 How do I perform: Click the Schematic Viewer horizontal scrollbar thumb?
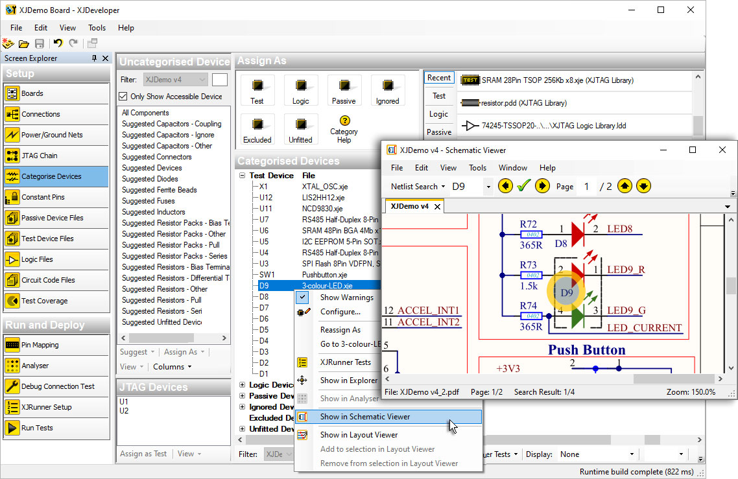[x=673, y=379]
